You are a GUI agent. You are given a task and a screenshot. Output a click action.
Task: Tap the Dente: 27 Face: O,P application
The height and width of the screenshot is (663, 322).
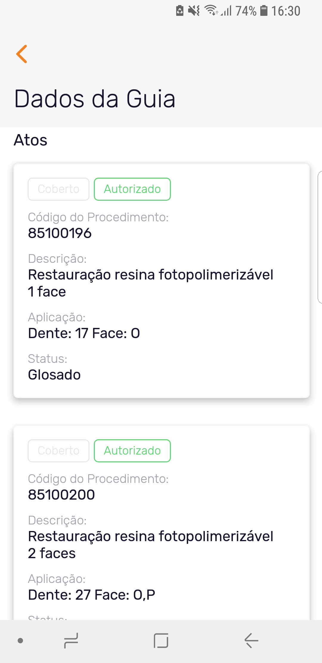[92, 595]
